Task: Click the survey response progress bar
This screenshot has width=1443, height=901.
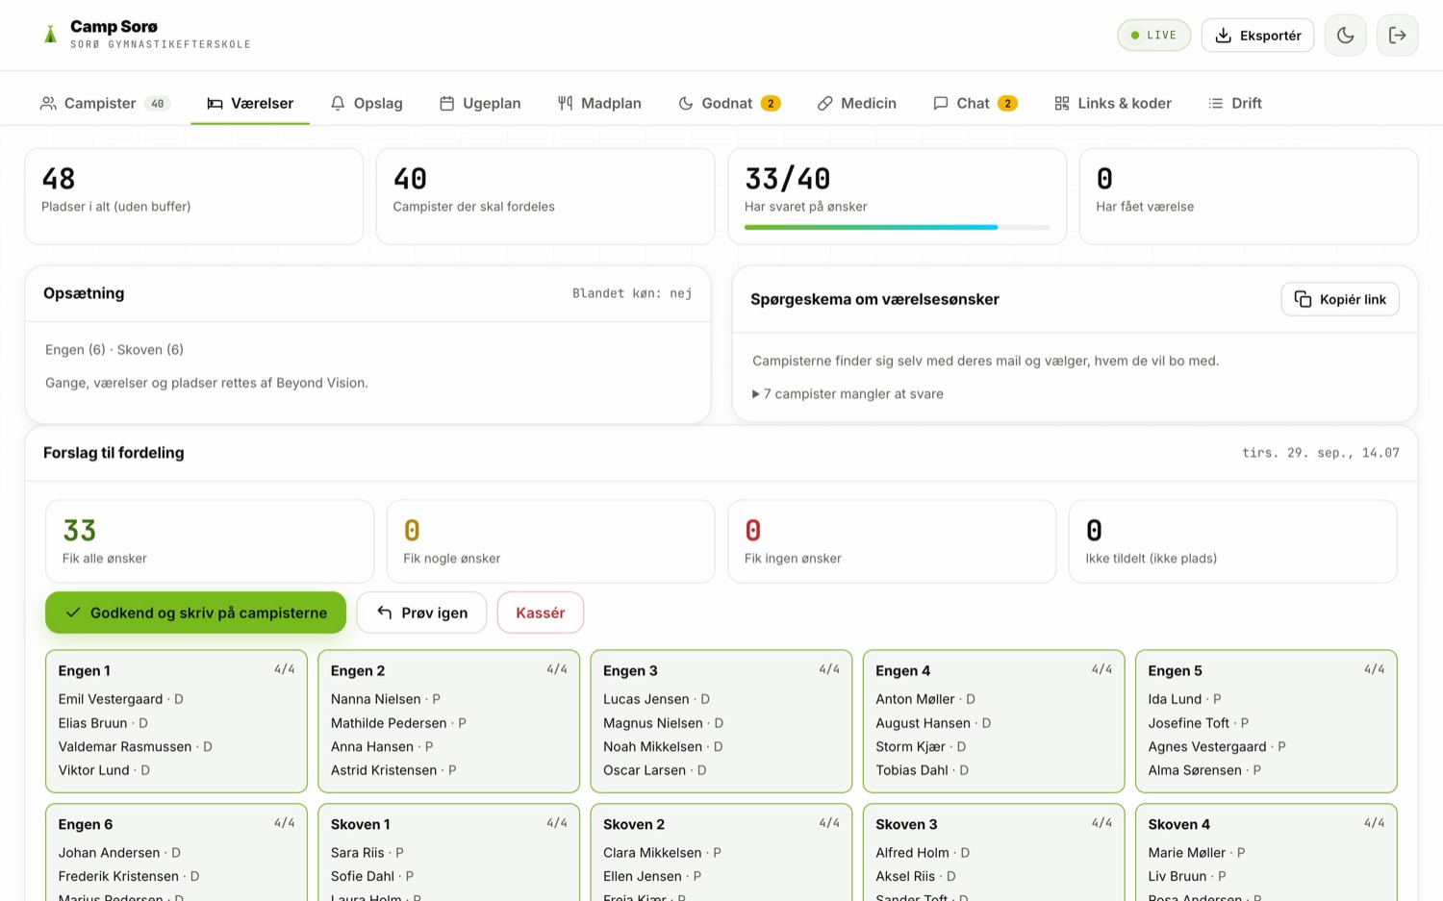Action: 897,227
